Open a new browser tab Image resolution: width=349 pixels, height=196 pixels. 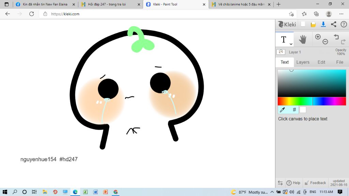pos(278,4)
